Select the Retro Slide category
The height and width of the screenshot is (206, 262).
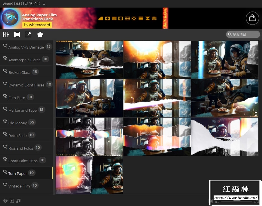[x=26, y=135]
